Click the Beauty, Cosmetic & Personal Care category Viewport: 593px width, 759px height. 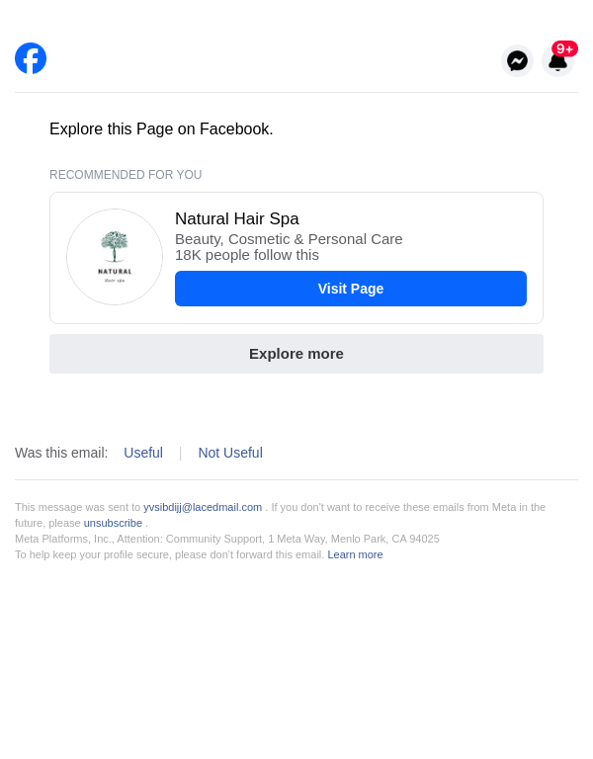pyautogui.click(x=289, y=238)
